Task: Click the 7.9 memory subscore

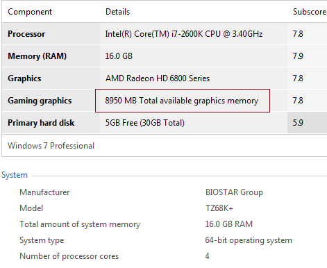Action: tap(298, 56)
